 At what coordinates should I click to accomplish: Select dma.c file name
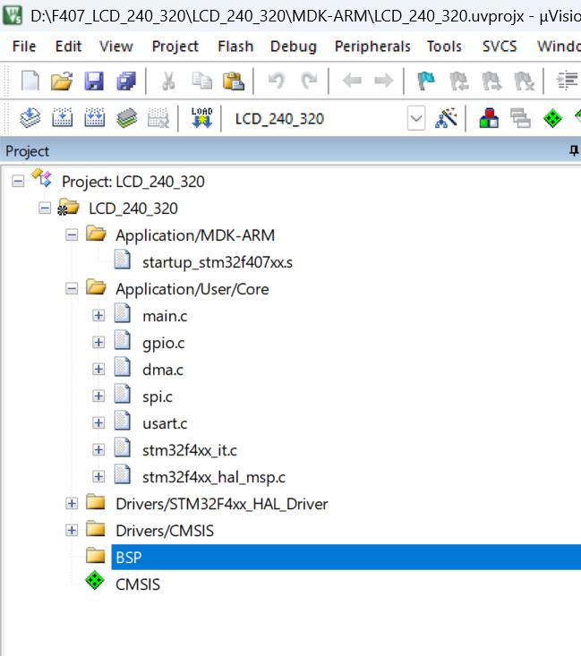(162, 370)
